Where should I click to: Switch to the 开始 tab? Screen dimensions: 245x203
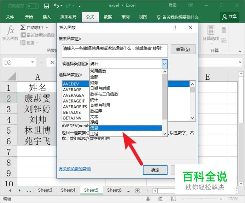pyautogui.click(x=29, y=17)
